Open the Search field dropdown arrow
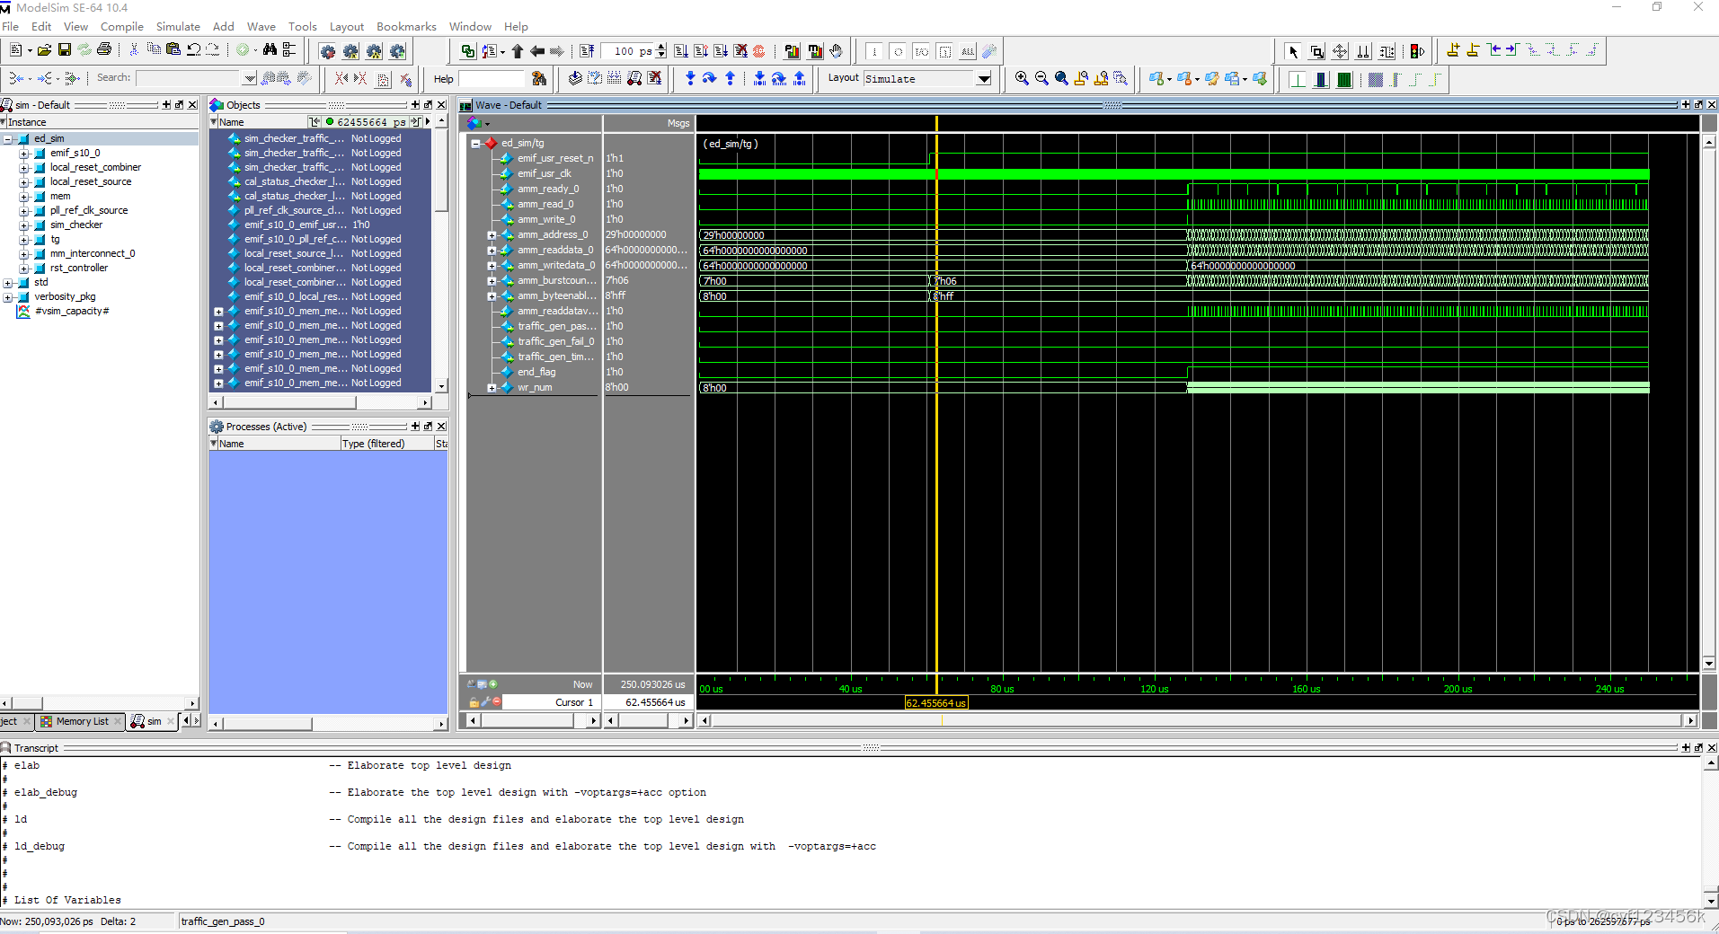1719x934 pixels. (250, 79)
